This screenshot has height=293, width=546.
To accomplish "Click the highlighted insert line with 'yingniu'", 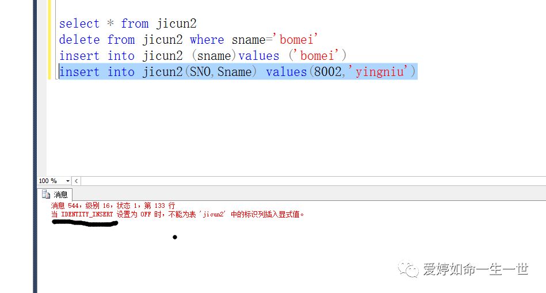I will tap(238, 72).
